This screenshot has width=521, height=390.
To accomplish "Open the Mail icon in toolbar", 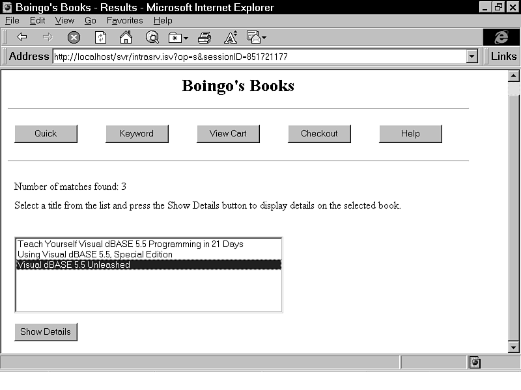I will click(253, 37).
